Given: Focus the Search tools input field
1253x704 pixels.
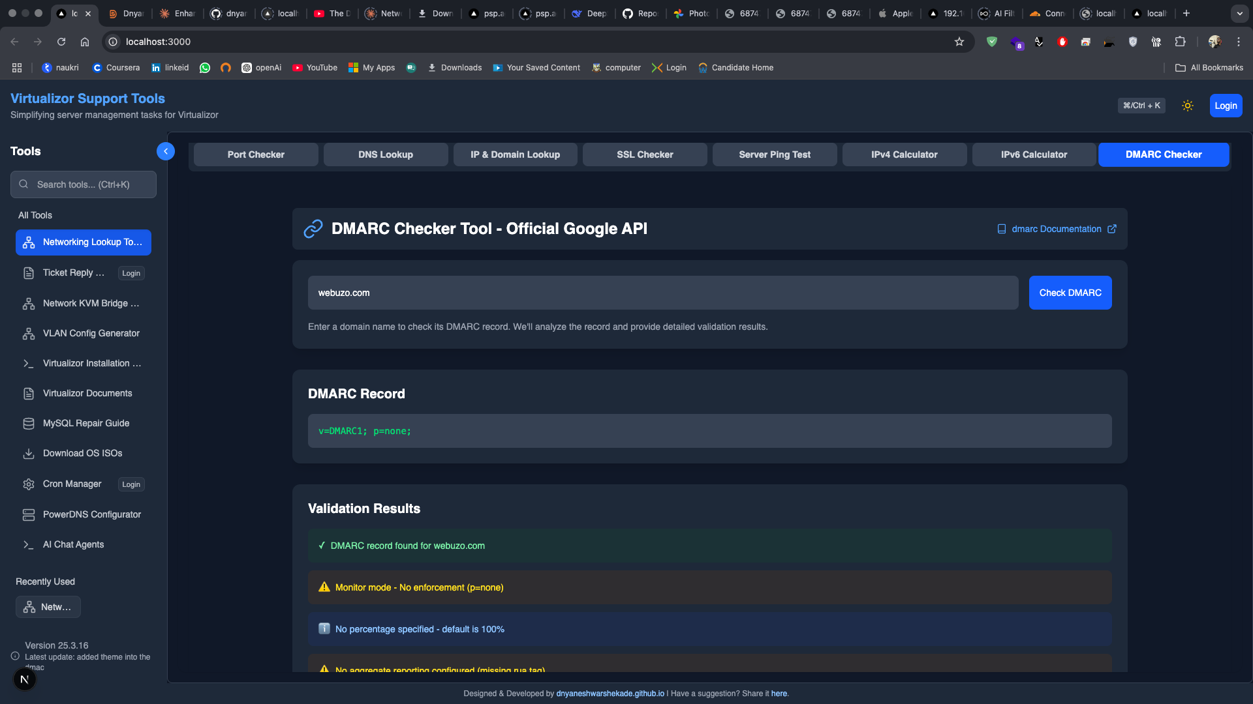Looking at the screenshot, I should [84, 184].
